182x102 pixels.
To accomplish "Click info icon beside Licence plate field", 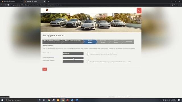I will 88,62.
